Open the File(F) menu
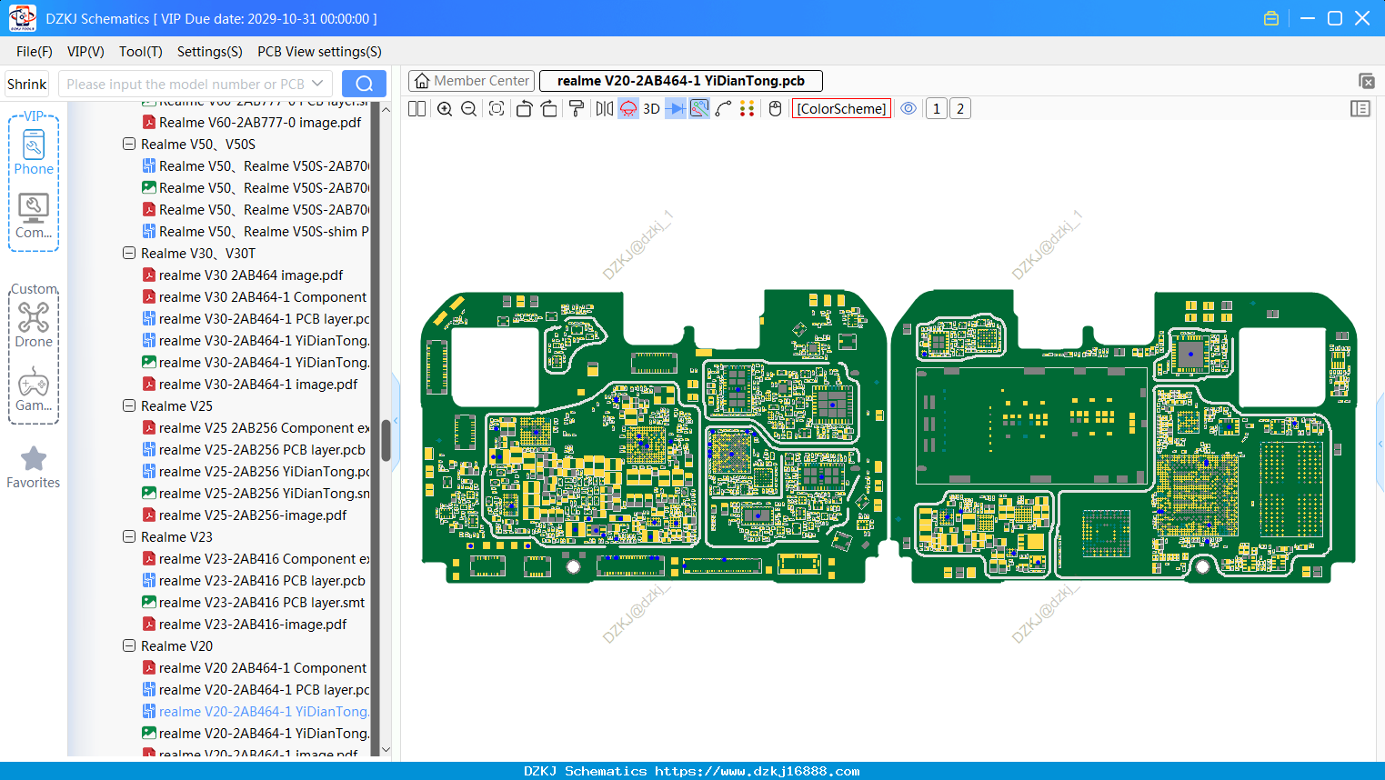This screenshot has height=780, width=1385. tap(35, 52)
